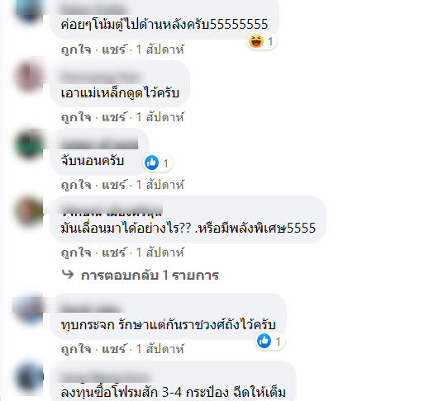The width and height of the screenshot is (443, 401).
Task: Open the profile picture of the 'ทุบกระจก' commenter
Action: tap(29, 309)
